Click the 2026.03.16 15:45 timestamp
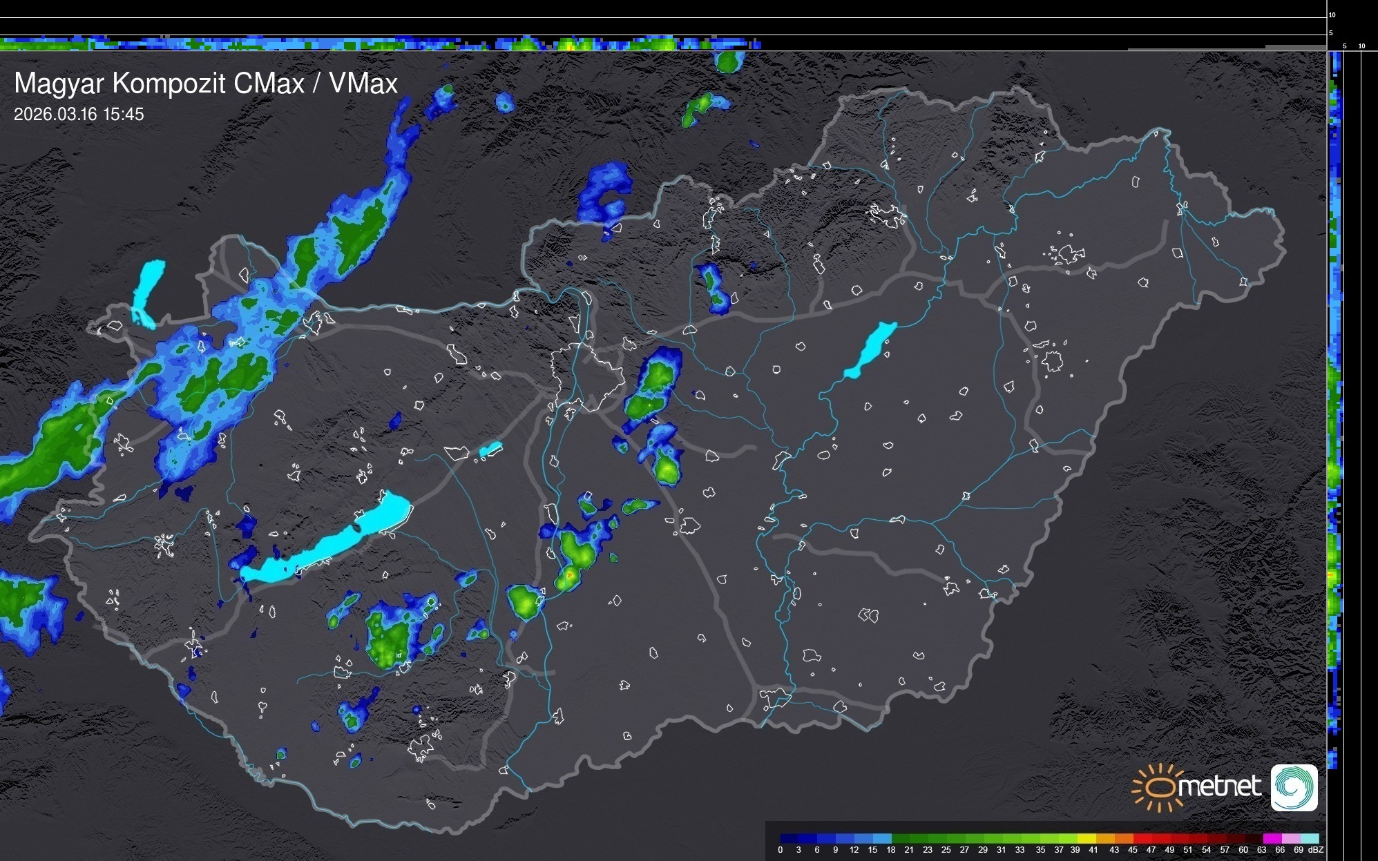The width and height of the screenshot is (1378, 861). click(x=79, y=115)
